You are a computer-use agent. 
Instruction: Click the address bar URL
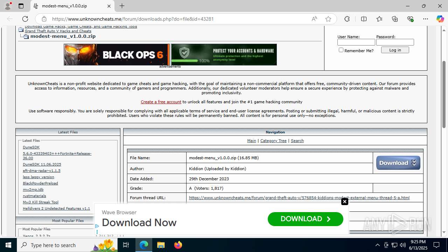133,19
